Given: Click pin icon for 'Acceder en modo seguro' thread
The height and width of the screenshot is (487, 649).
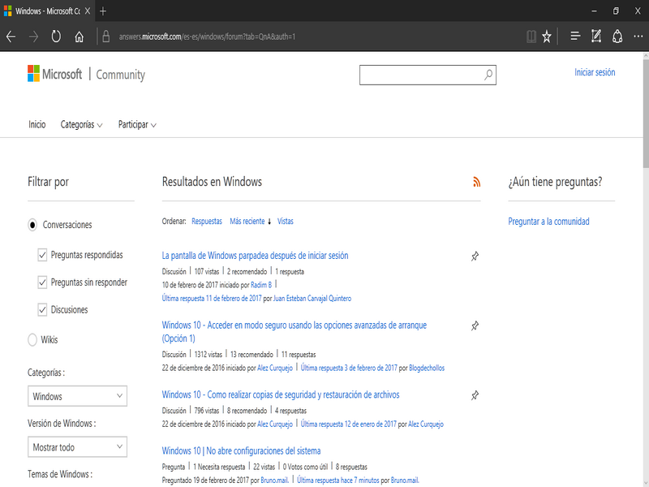Looking at the screenshot, I should pos(475,326).
